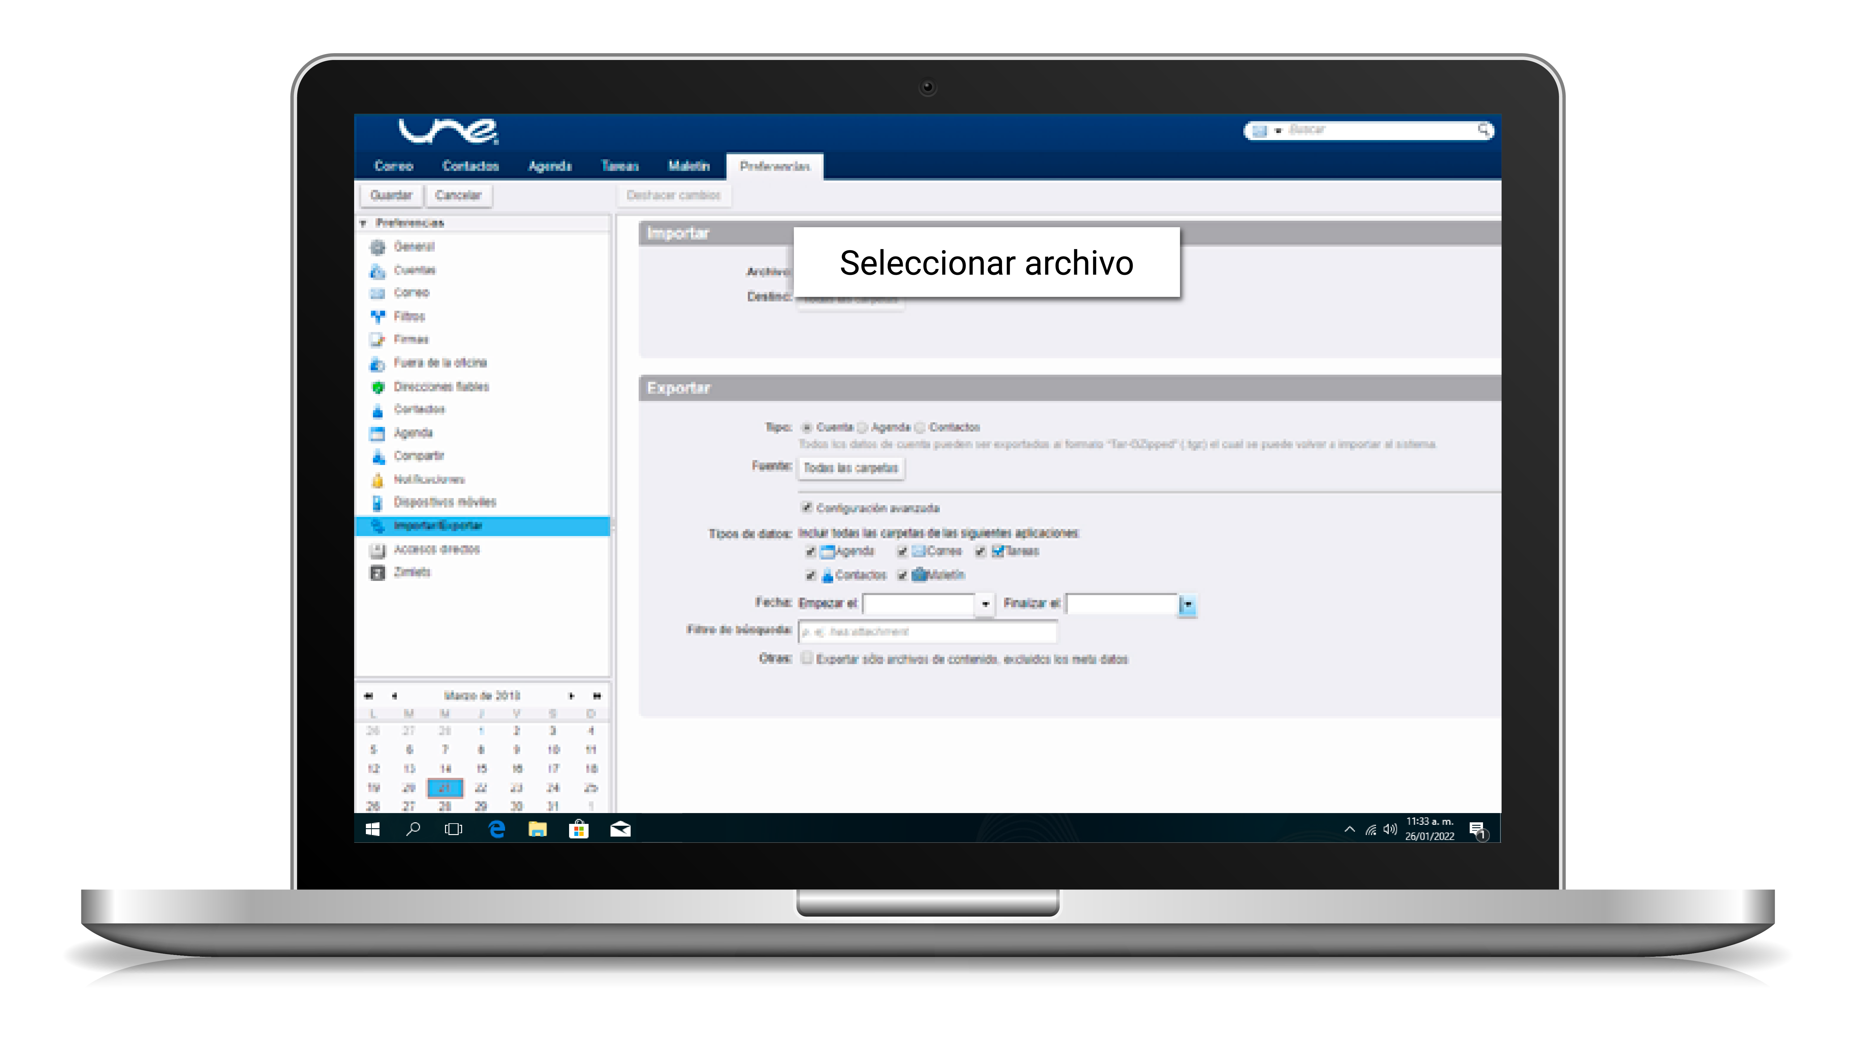The image size is (1856, 1044).
Task: Open the Empezar el date dropdown
Action: (985, 604)
